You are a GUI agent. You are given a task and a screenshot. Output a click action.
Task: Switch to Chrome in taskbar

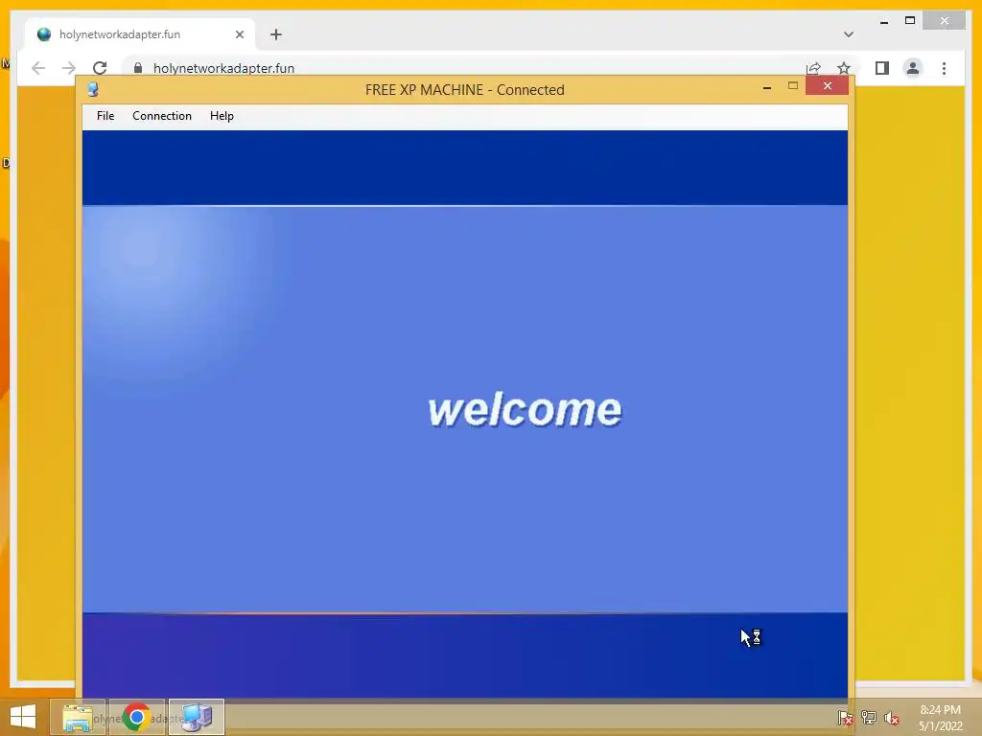[x=136, y=717]
